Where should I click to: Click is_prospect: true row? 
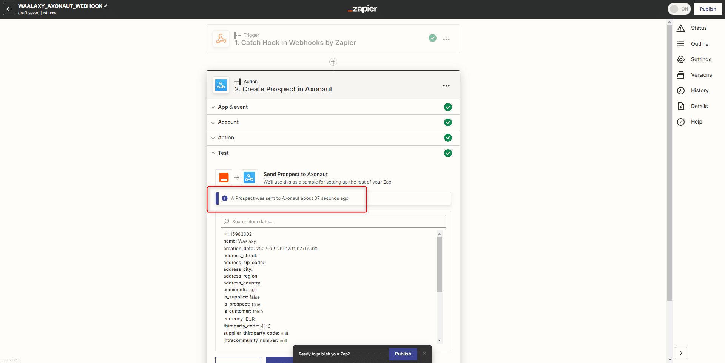coord(242,304)
